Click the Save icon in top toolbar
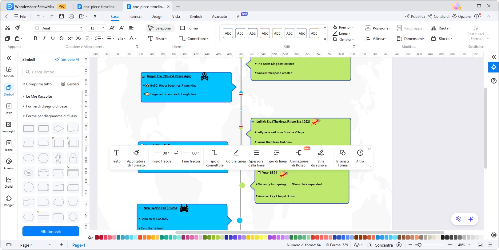Screen dimensions: 499x250 [x=62, y=16]
